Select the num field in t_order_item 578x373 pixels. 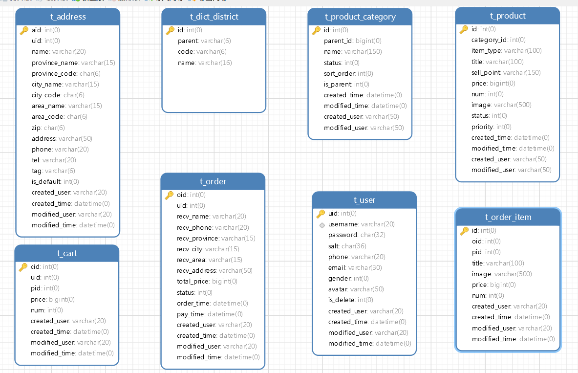488,296
